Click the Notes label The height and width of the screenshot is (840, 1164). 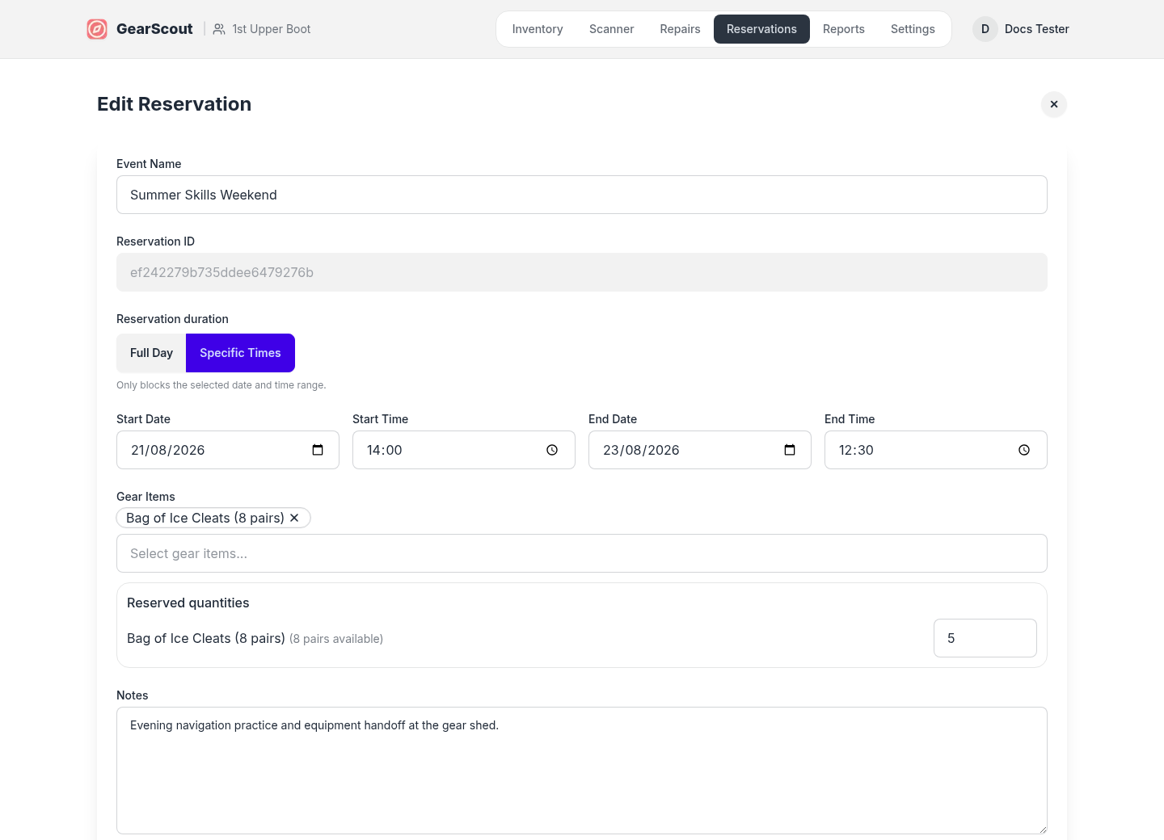tap(133, 695)
